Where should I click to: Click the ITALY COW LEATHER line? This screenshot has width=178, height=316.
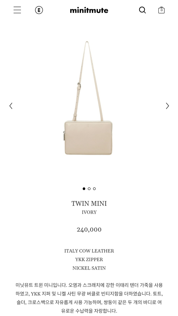[x=89, y=251]
